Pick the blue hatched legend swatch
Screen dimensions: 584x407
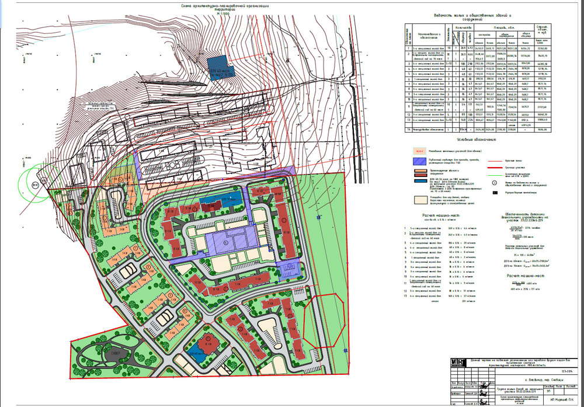click(x=420, y=161)
